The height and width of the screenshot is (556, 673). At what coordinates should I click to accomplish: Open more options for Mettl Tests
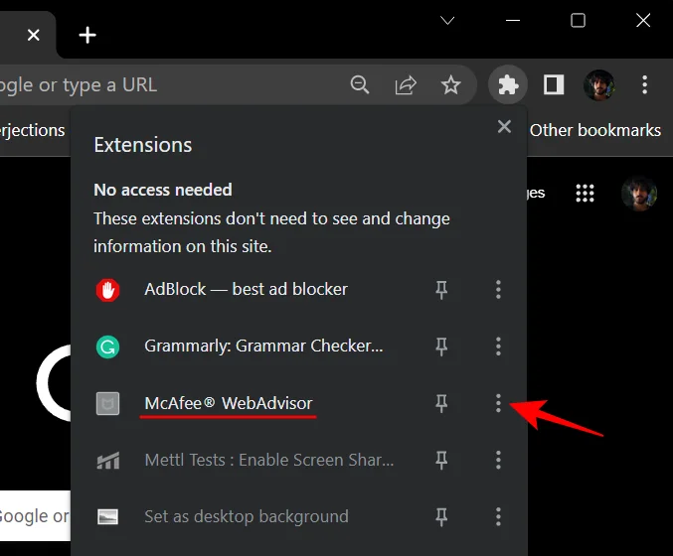pyautogui.click(x=498, y=460)
